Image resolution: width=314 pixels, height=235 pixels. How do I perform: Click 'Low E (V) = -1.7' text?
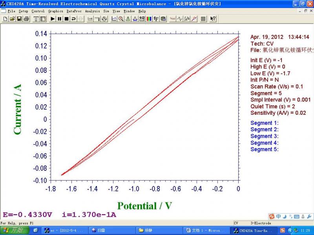tap(270, 73)
